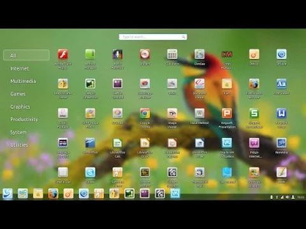The height and width of the screenshot is (229, 306).
Task: Open the red HM-lettered app icon
Action: coord(227,54)
